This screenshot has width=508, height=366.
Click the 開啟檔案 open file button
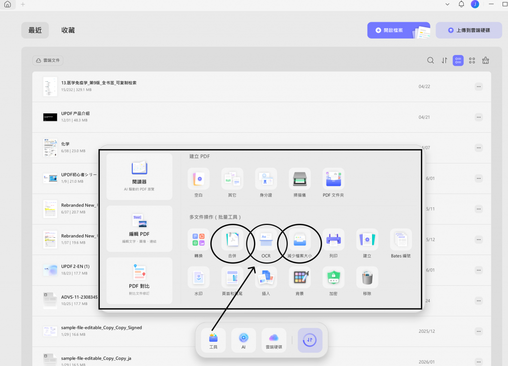click(398, 30)
